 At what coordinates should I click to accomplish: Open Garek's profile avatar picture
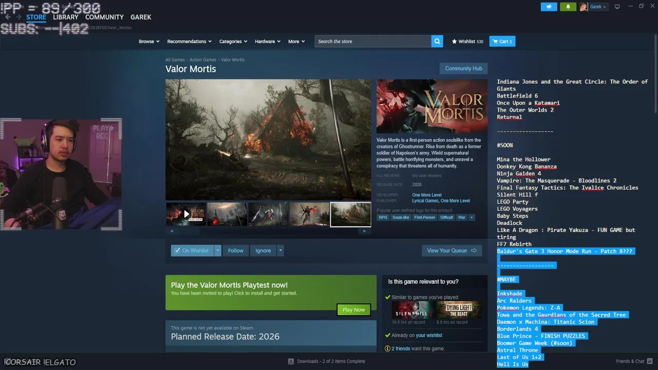pyautogui.click(x=583, y=7)
